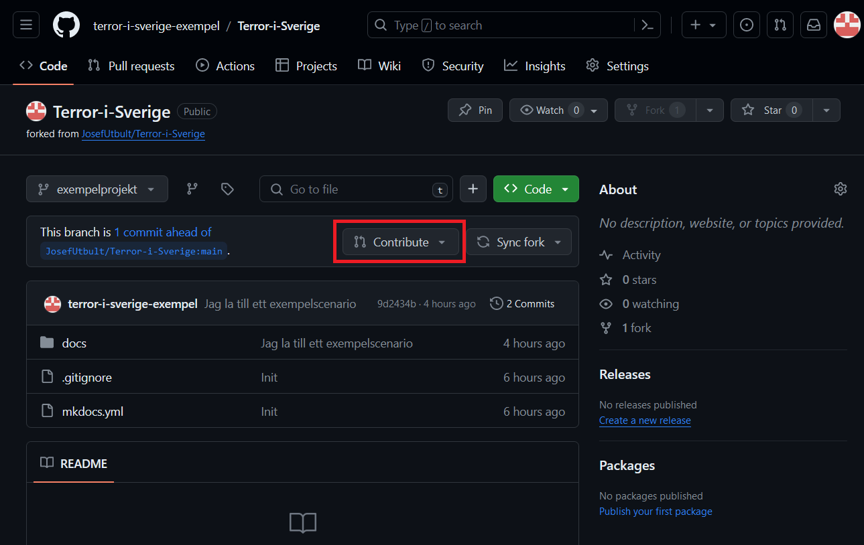864x545 pixels.
Task: Click the Packages heading link
Action: coord(627,465)
